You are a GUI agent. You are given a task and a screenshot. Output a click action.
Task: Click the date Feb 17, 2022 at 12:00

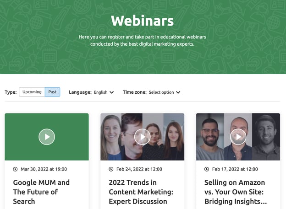tap(235, 169)
